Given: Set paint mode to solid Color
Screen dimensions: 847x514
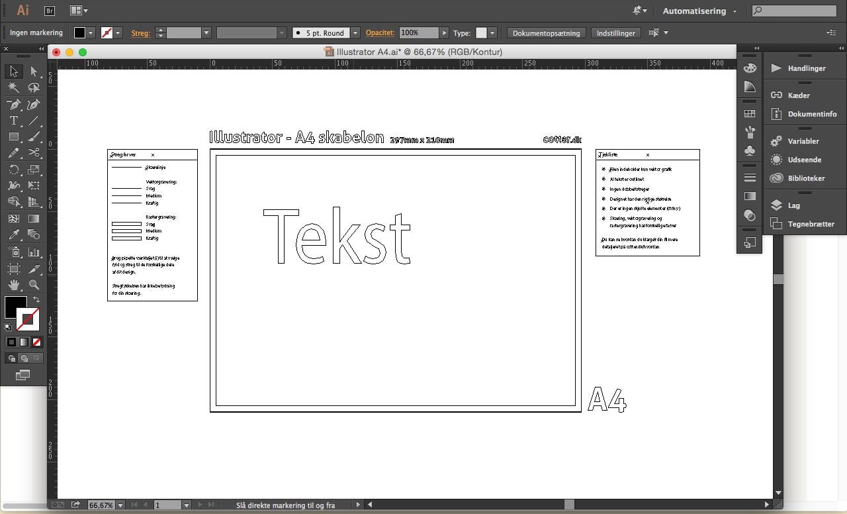Looking at the screenshot, I should click(x=11, y=342).
